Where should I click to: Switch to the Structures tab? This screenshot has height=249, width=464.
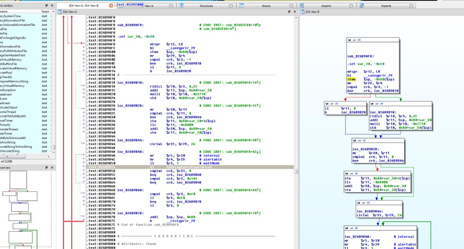coord(206,6)
